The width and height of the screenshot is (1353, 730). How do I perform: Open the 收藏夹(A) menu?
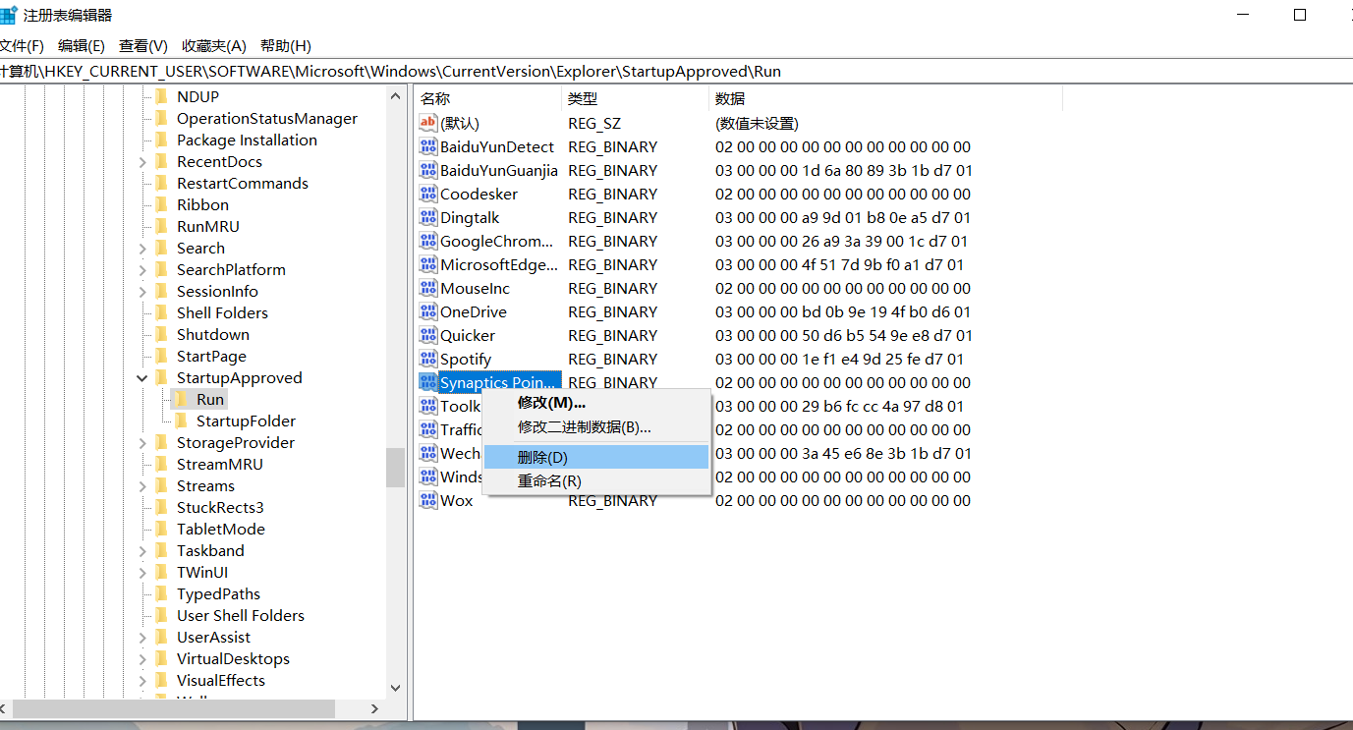[214, 45]
